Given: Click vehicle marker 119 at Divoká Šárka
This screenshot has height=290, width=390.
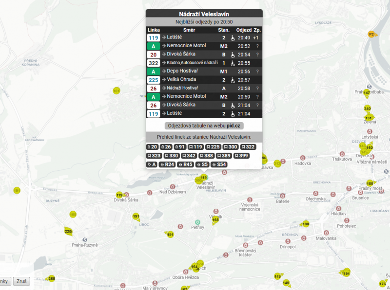Looking at the screenshot, I should 119,195.
